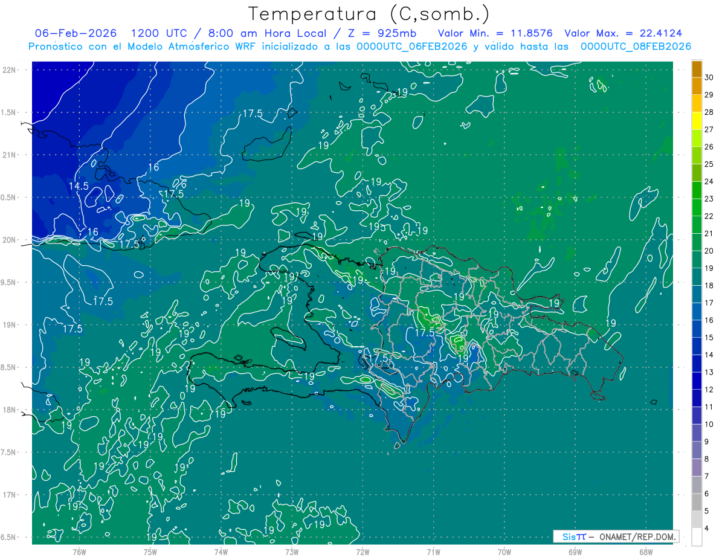Click legend value '24'

709,181
